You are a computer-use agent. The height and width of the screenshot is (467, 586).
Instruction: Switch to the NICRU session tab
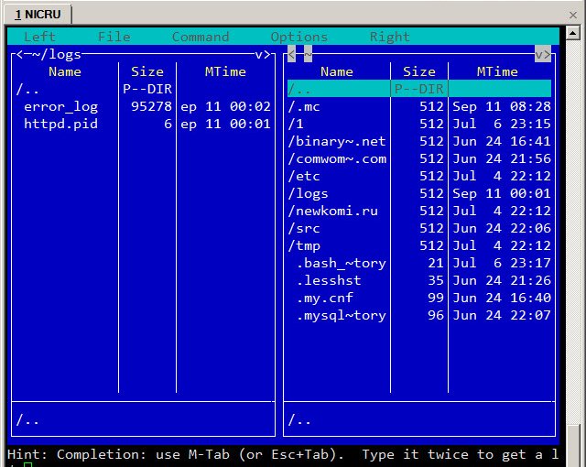tap(38, 15)
